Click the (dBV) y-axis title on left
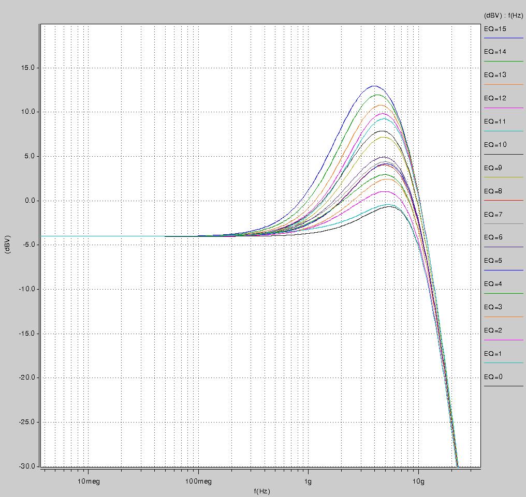Viewport: 526px width, 497px height. pos(8,245)
